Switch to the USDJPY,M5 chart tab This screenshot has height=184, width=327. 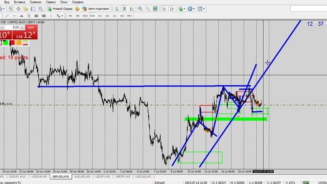pyautogui.click(x=103, y=177)
